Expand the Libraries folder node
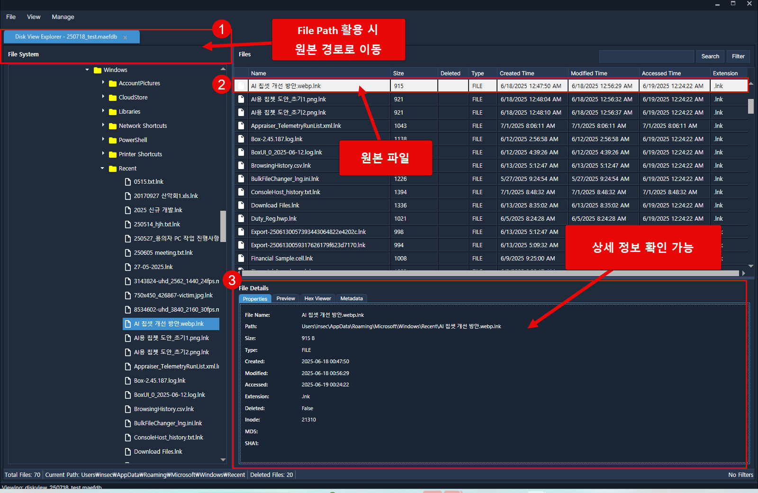This screenshot has width=758, height=493. click(x=103, y=111)
